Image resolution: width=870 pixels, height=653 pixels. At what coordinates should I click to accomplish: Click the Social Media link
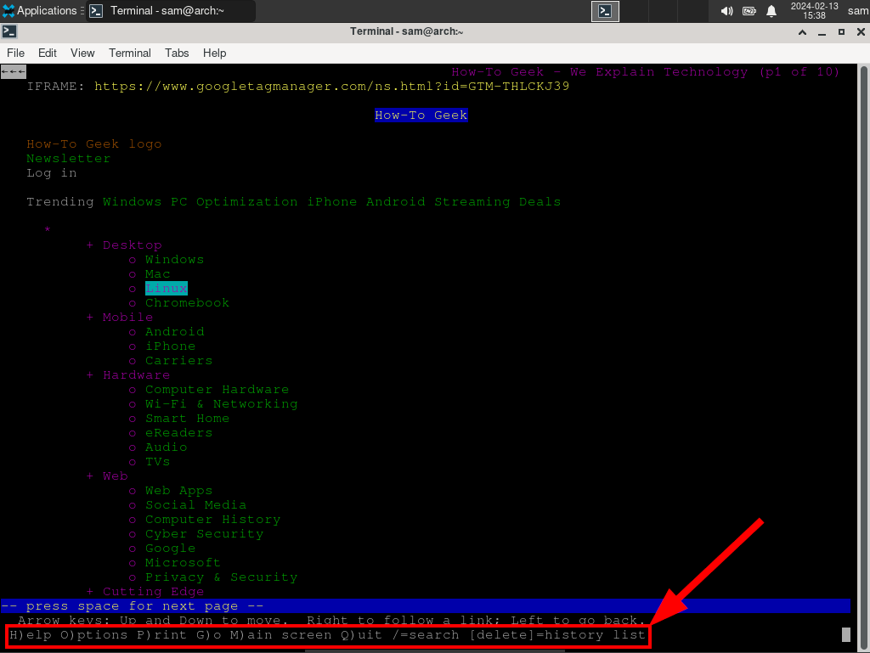[x=196, y=505]
